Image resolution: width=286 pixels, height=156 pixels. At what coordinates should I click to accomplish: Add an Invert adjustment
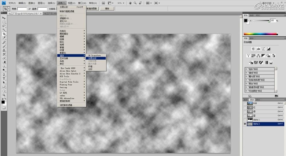251,63
